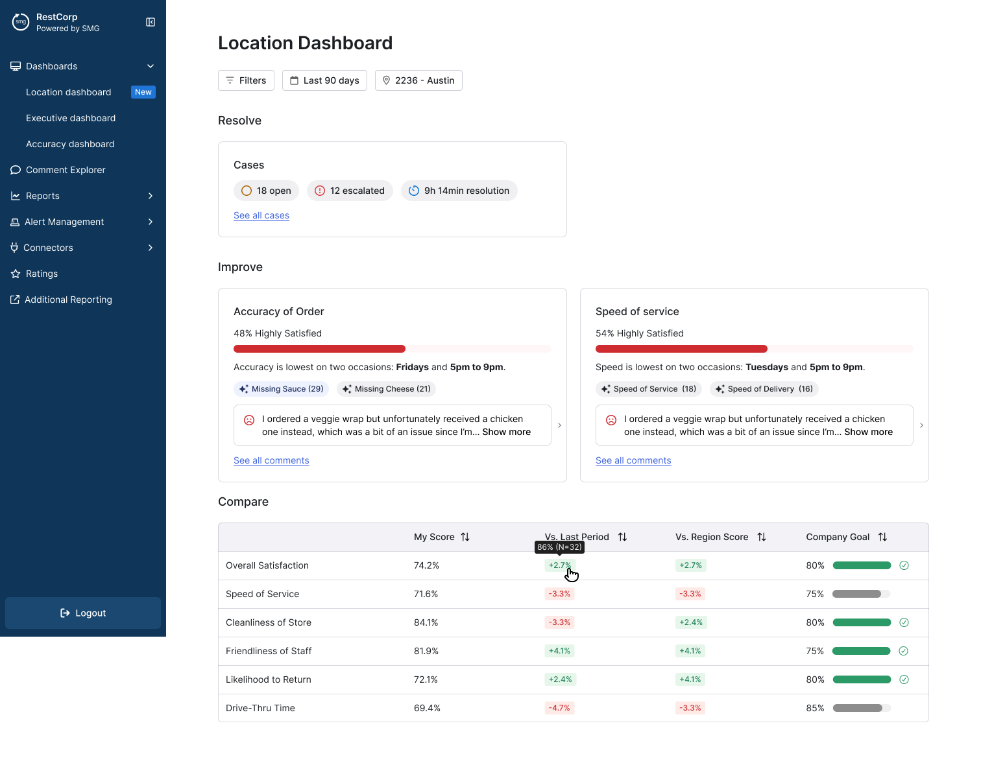981x778 pixels.
Task: Collapse the Dashboards menu section
Action: click(x=151, y=66)
